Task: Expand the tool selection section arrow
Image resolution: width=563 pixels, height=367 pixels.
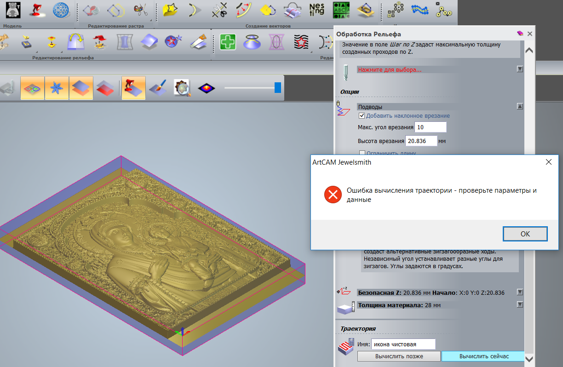Action: click(x=520, y=69)
